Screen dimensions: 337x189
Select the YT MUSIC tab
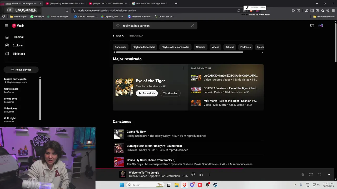118,36
